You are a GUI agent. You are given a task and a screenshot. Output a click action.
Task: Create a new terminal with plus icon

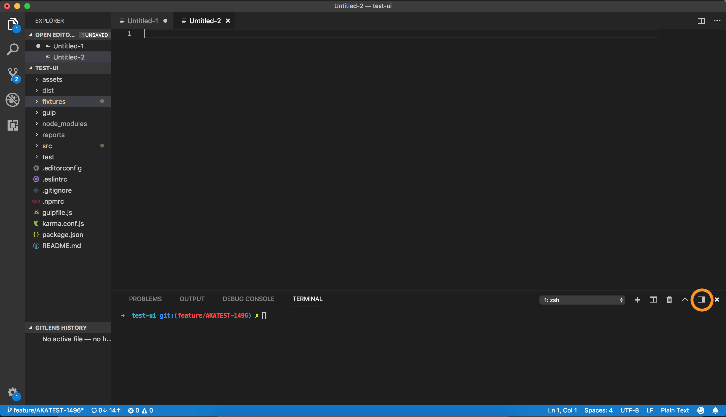(637, 300)
